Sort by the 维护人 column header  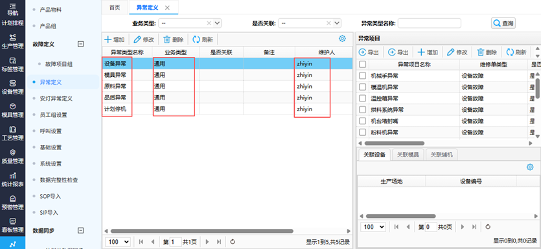pyautogui.click(x=326, y=52)
